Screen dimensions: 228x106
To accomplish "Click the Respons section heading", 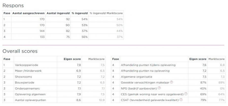I will [13, 6].
